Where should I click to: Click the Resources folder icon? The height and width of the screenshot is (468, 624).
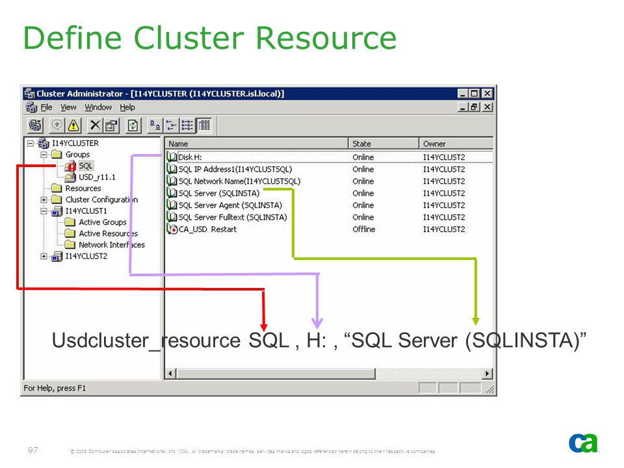(x=57, y=188)
